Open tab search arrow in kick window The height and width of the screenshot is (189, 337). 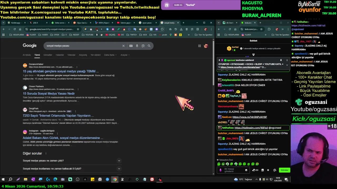coord(219,23)
